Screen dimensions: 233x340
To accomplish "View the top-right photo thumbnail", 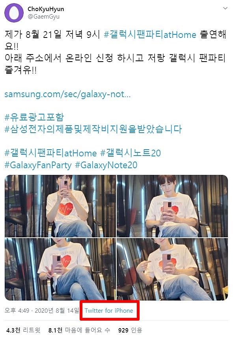I will click(x=172, y=206).
